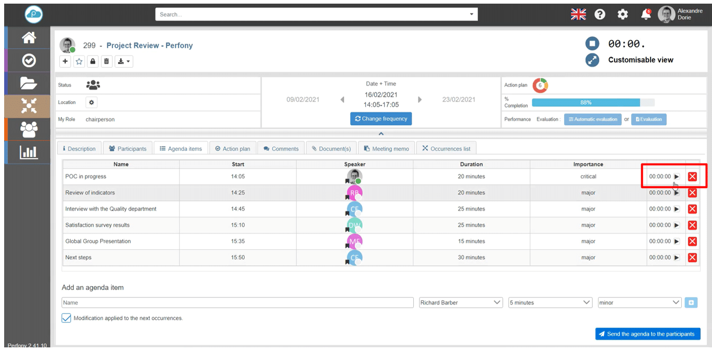Click the agenda item Name input field
Image resolution: width=712 pixels, height=351 pixels.
point(237,303)
